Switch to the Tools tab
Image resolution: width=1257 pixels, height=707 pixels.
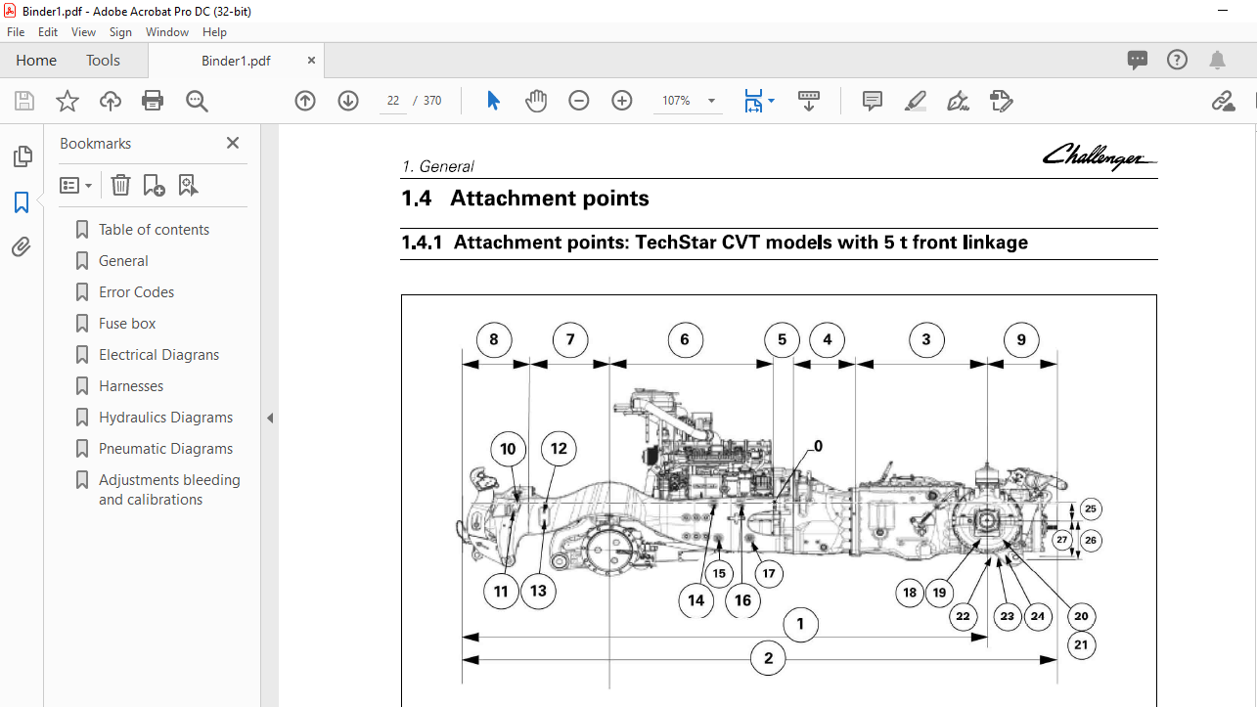(x=103, y=61)
